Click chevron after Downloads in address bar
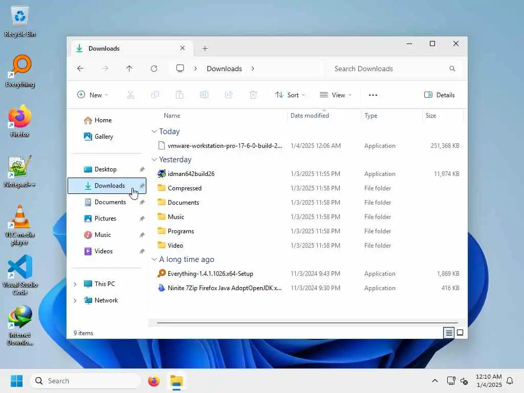The image size is (524, 393). click(x=253, y=69)
